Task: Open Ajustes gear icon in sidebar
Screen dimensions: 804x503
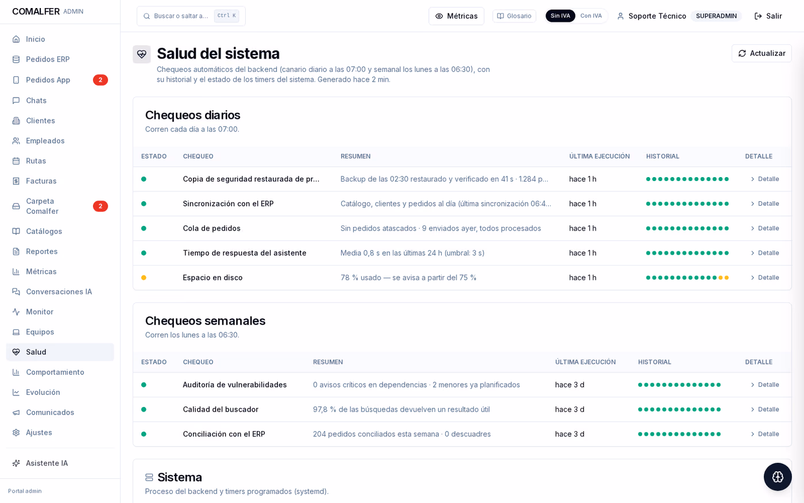Action: (x=16, y=432)
